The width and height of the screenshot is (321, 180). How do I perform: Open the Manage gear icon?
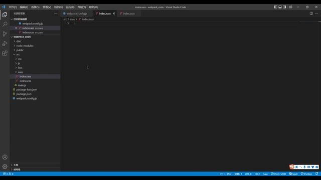click(x=5, y=166)
